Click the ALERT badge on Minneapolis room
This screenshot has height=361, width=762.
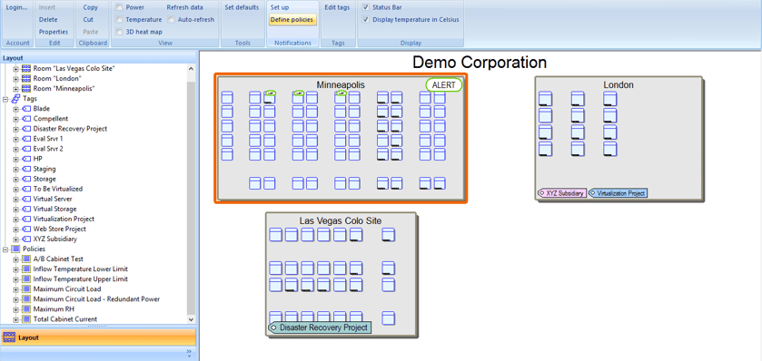coord(444,85)
